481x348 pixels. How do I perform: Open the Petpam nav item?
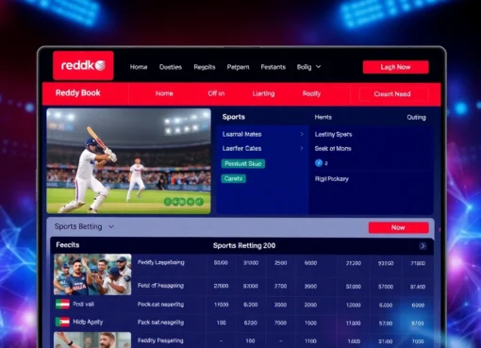(238, 67)
